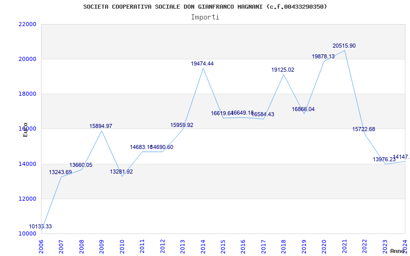
Task: Select the data label 13243.69
Action: (x=60, y=172)
